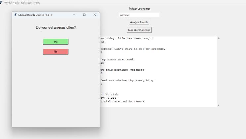Click the feather icon of Mental Health Risk Assessment window
The image size is (246, 139).
coord(1,3)
